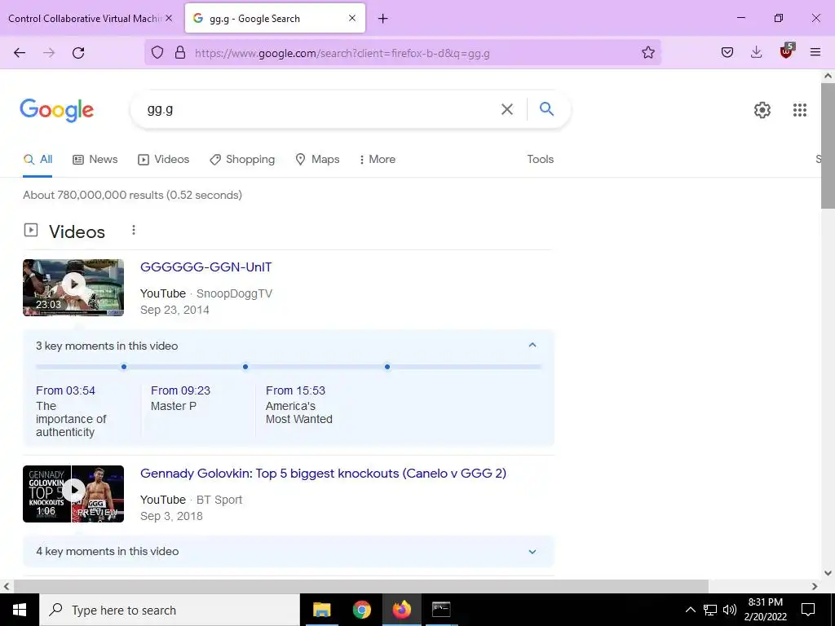
Task: Save page to Pocket
Action: 727,52
